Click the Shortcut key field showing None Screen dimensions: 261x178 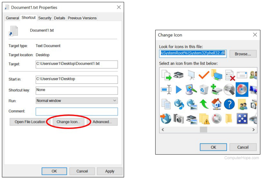77,91
